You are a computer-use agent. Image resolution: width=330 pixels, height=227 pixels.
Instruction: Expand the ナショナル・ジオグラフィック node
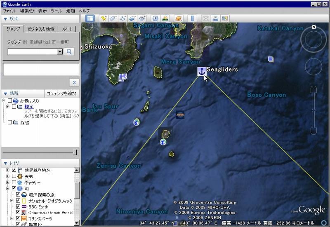[12, 201]
